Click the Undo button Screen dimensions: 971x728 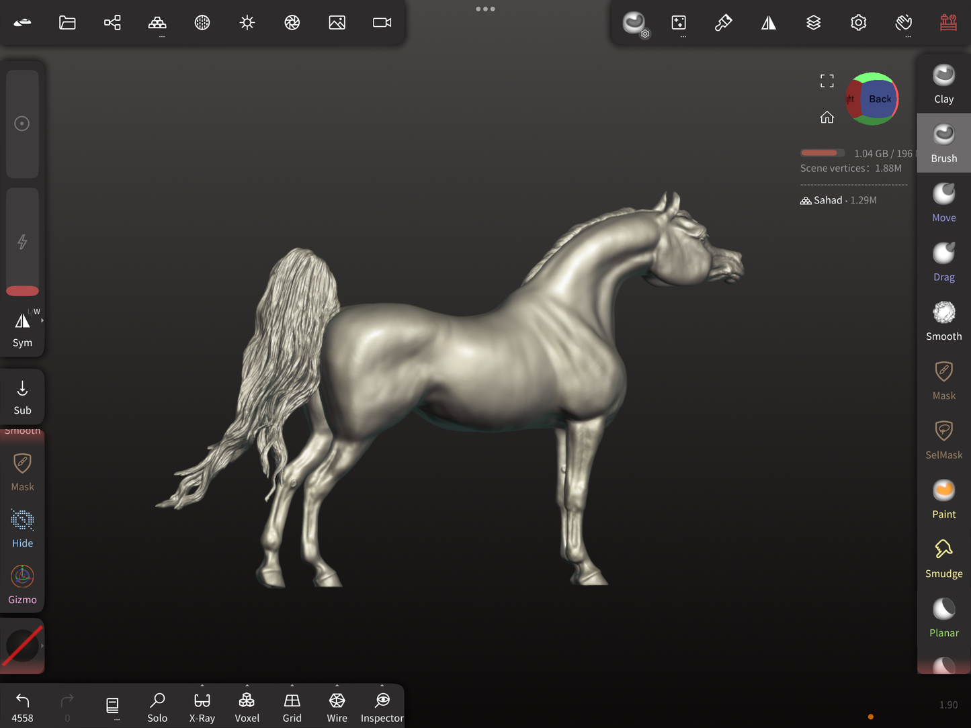(x=22, y=707)
